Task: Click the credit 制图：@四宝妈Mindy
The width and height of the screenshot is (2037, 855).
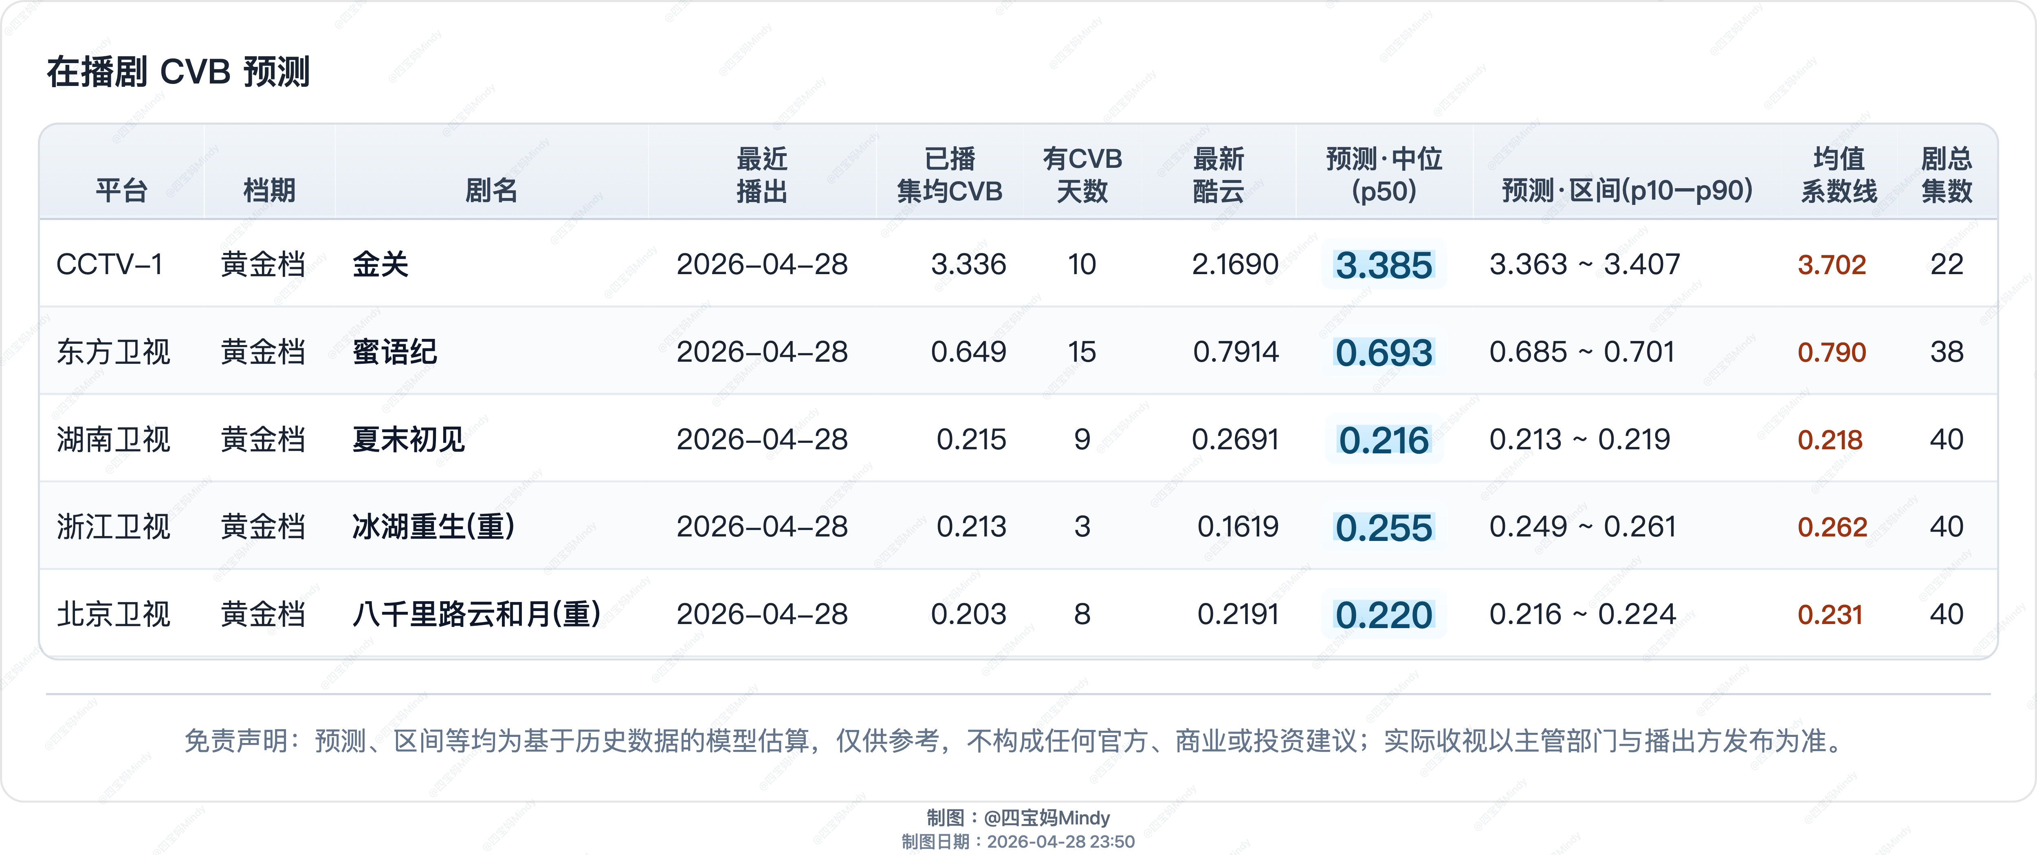Action: (1018, 818)
